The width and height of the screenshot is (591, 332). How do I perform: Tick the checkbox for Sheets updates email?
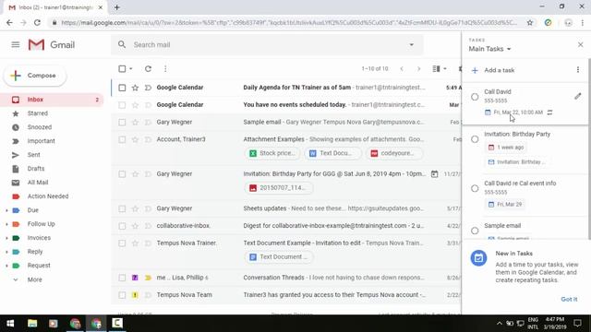click(122, 209)
